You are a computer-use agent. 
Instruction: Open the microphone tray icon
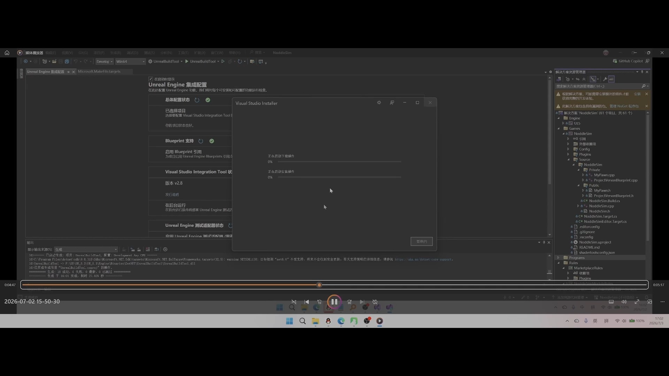point(586,321)
